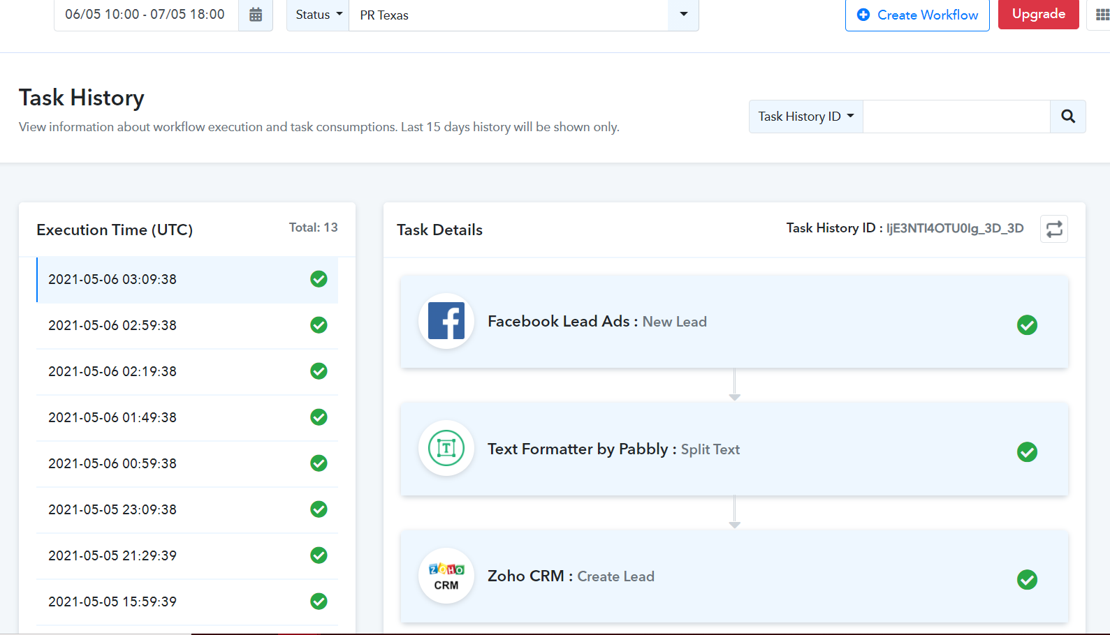
Task: Open the Status filter dropdown
Action: tap(318, 15)
